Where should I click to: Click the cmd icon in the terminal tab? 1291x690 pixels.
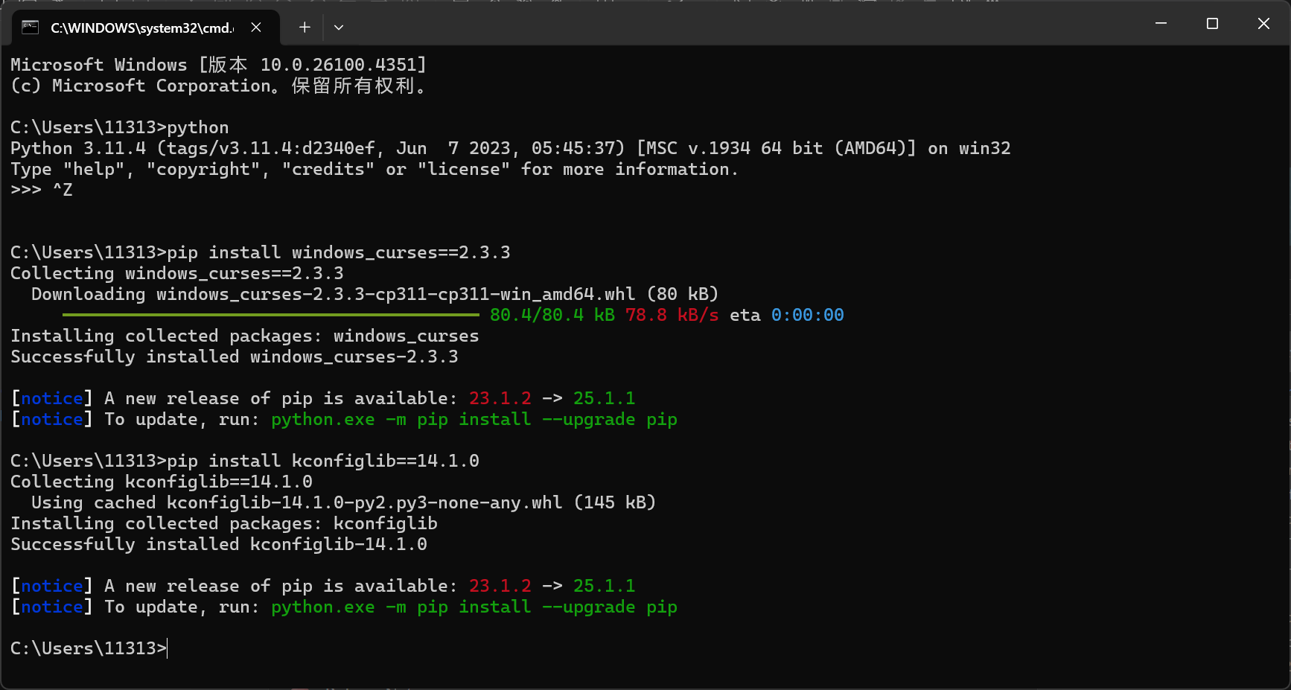coord(30,28)
